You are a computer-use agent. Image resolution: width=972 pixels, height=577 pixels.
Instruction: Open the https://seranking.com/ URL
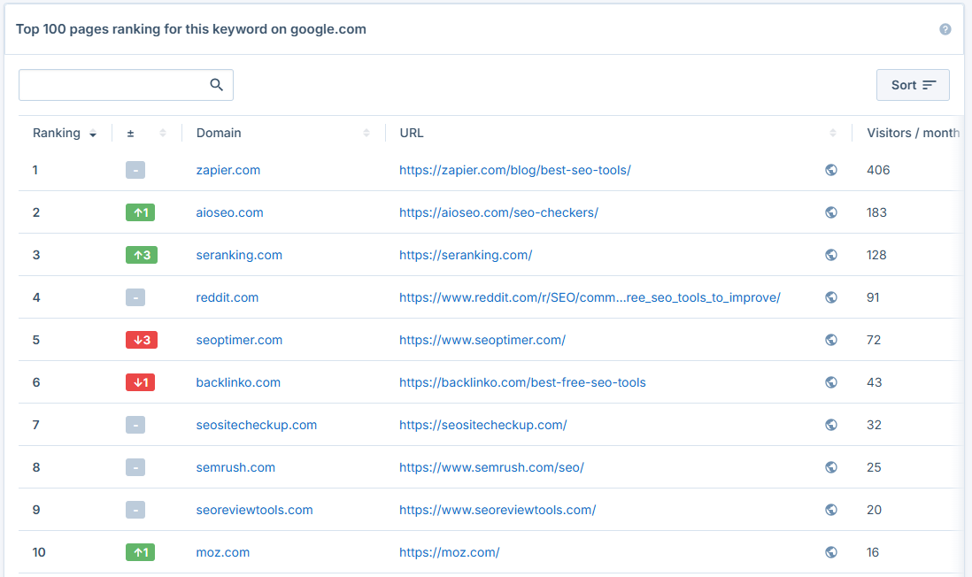(466, 255)
